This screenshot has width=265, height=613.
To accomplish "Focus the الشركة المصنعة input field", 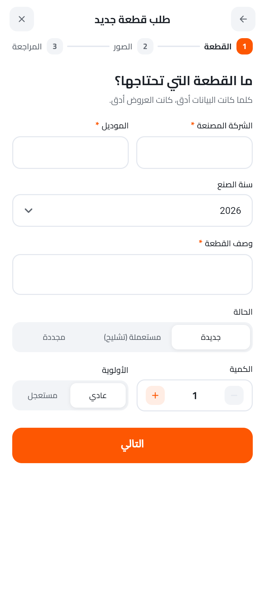I will [x=194, y=153].
